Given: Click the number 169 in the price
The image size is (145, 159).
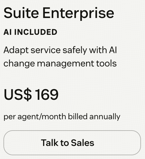Looking at the screenshot, I should 47,95.
